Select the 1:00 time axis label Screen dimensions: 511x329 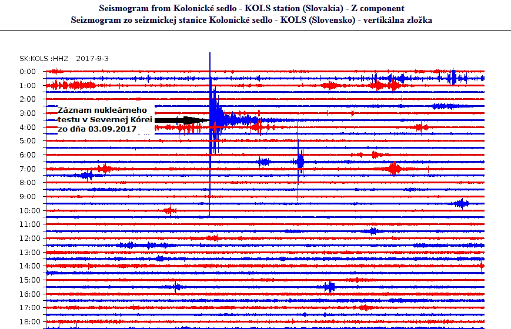[x=28, y=86]
